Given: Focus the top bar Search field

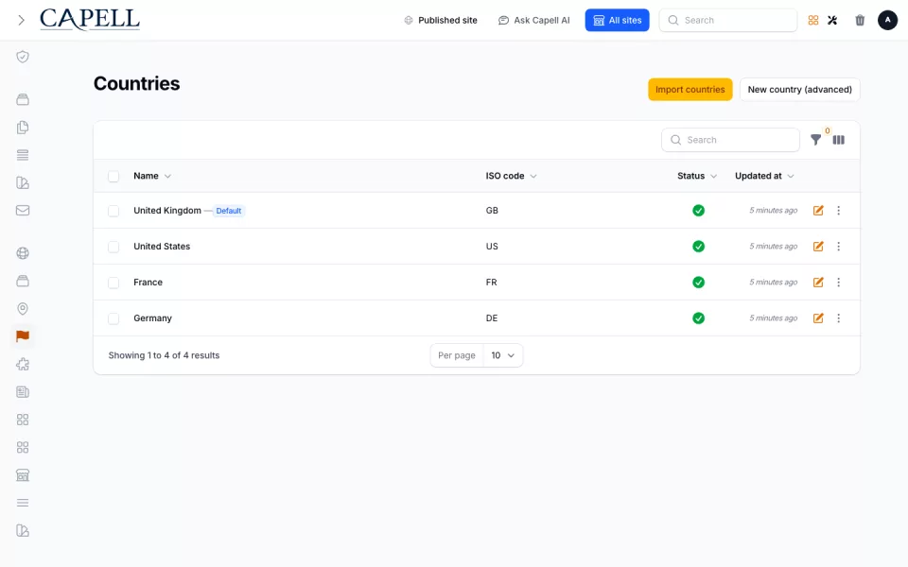Looking at the screenshot, I should pos(728,20).
